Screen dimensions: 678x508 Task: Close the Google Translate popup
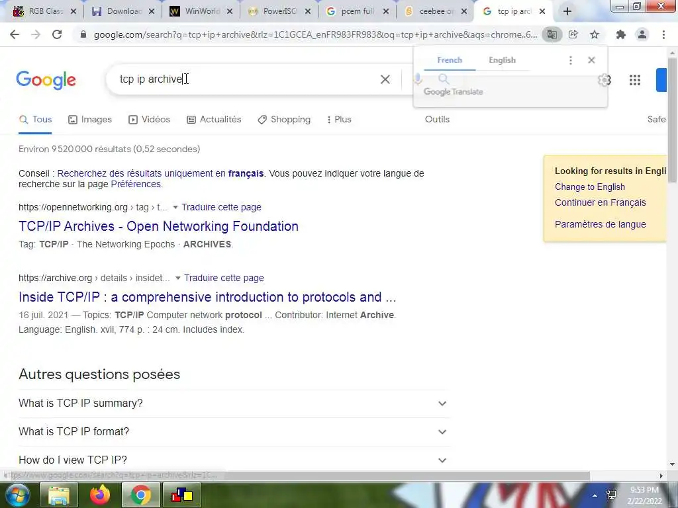(591, 60)
